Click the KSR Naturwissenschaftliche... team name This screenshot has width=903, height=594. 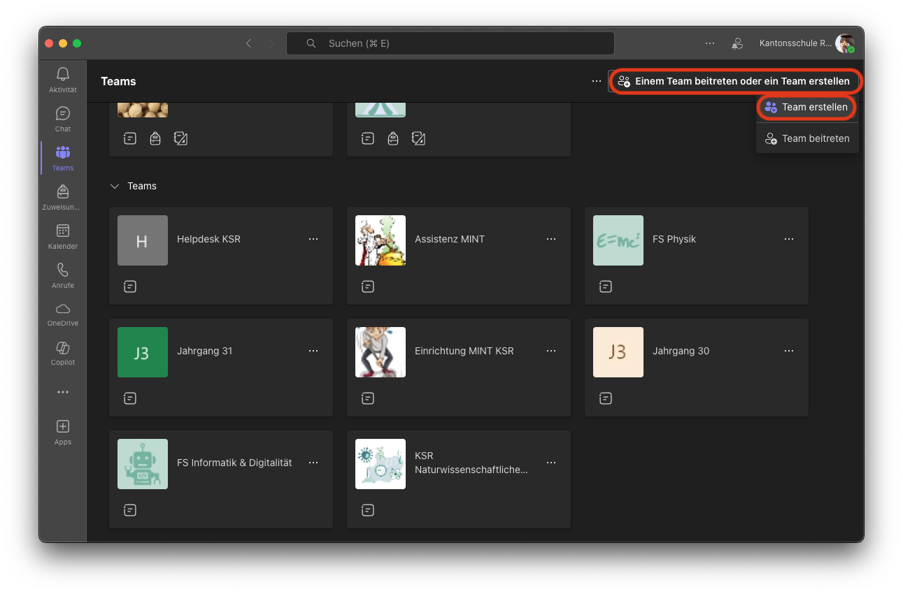[x=471, y=463]
